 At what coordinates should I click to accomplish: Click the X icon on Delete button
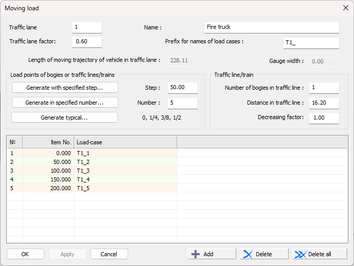coord(248,254)
